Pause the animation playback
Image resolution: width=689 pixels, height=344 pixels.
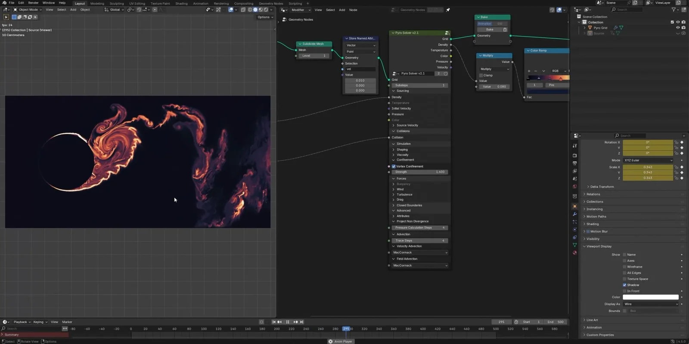(x=288, y=322)
